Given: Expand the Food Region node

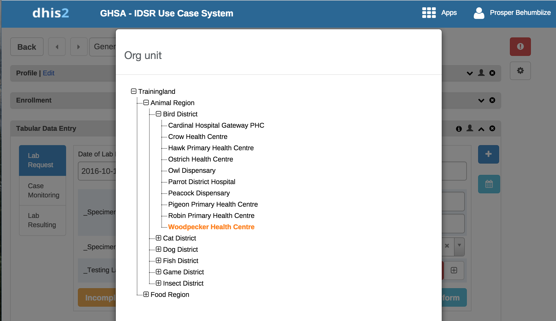Looking at the screenshot, I should 146,294.
